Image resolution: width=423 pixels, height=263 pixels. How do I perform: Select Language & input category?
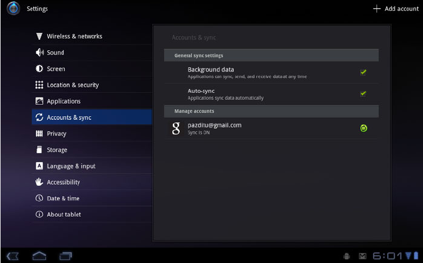(71, 166)
